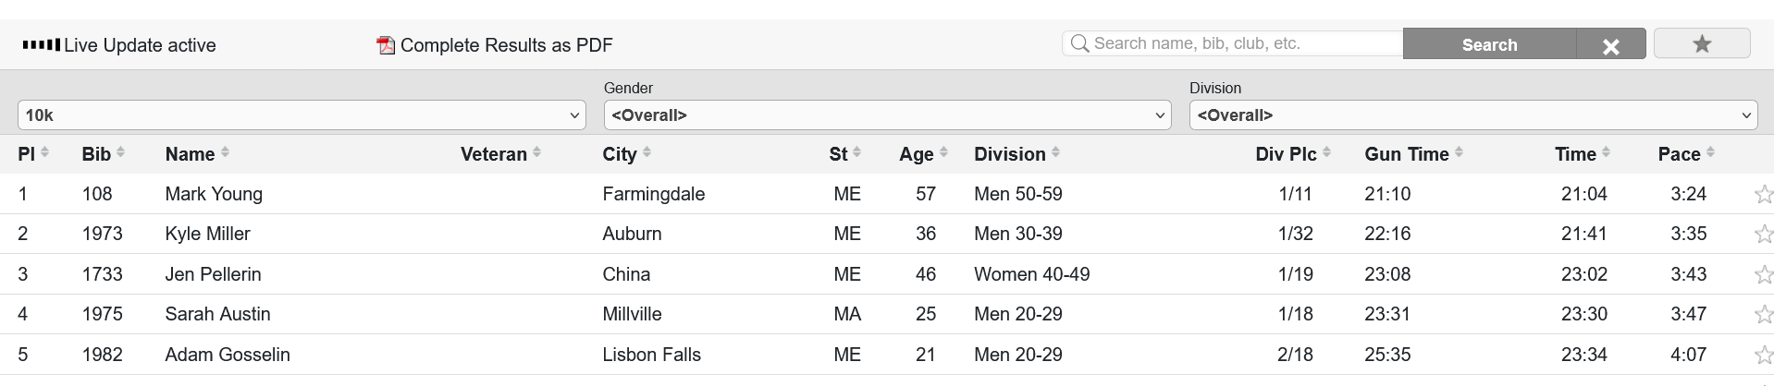The image size is (1774, 386).
Task: Sort by Age column arrows
Action: (x=943, y=153)
